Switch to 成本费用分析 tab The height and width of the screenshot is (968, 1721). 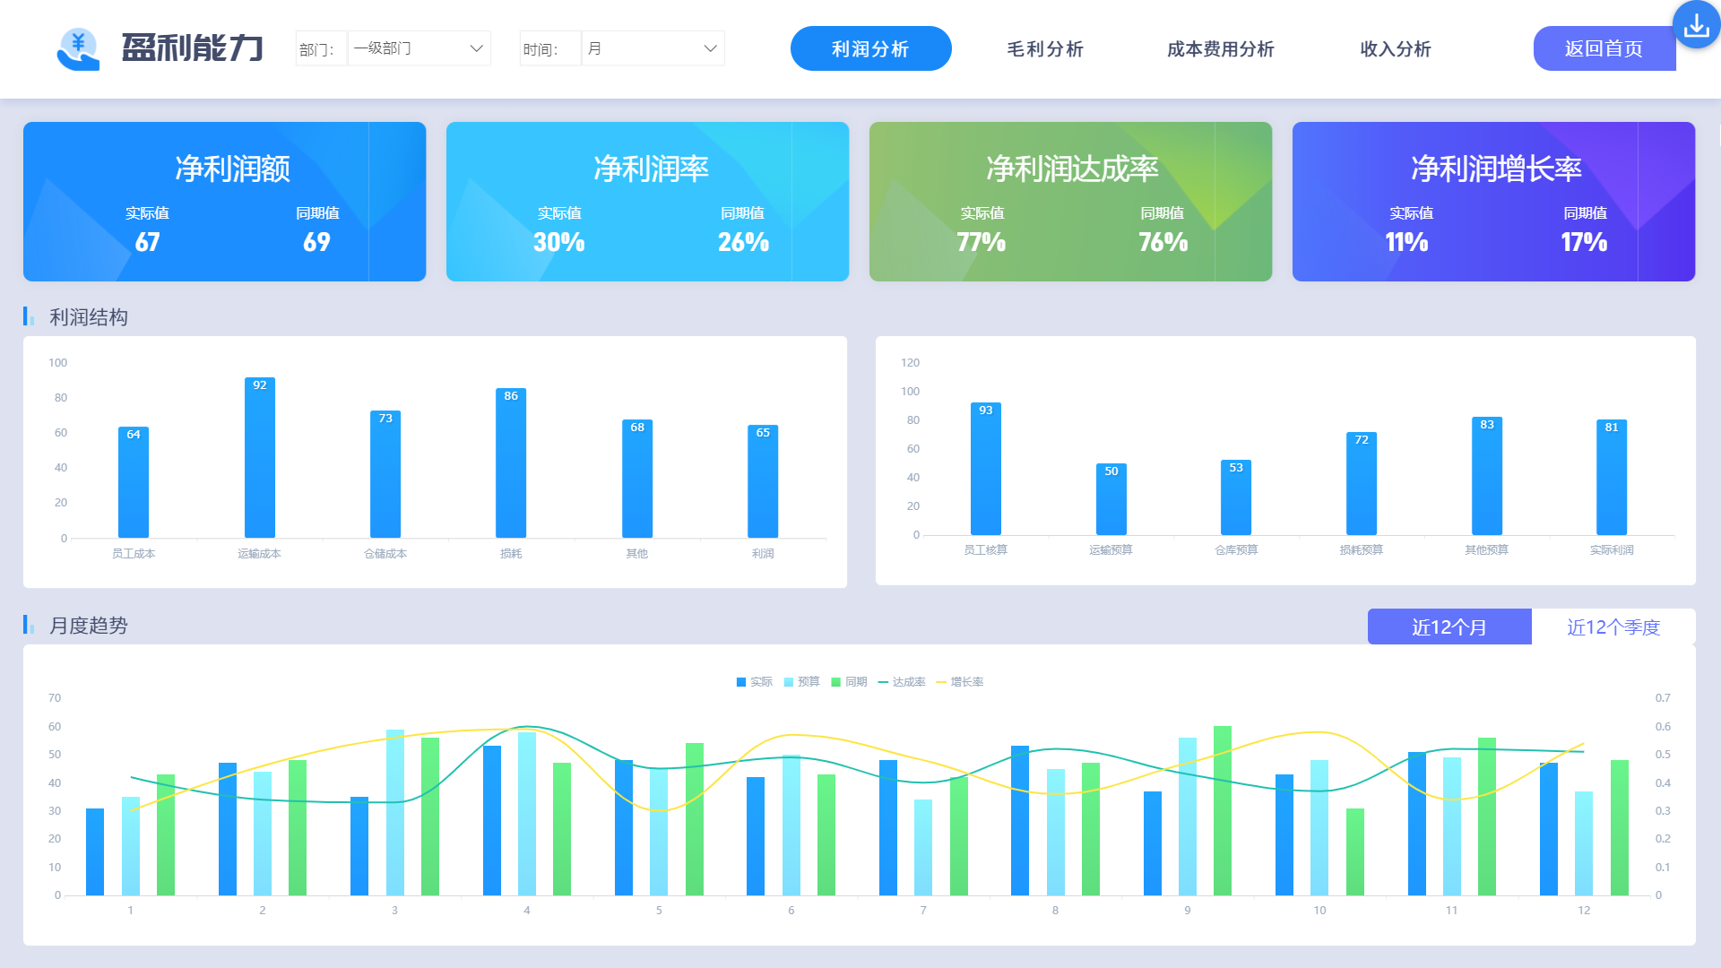point(1220,48)
